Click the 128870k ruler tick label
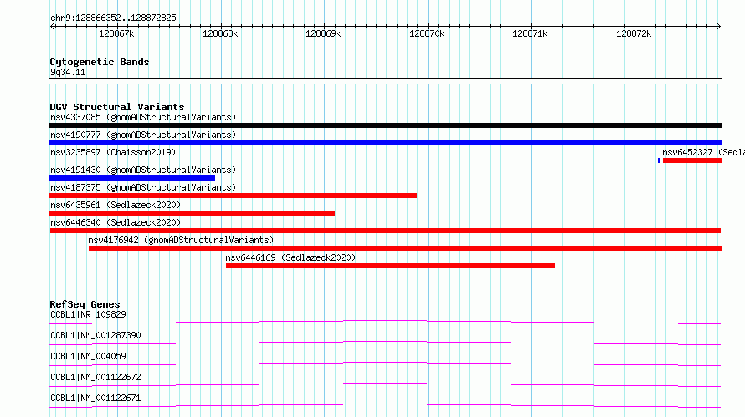 pos(427,33)
